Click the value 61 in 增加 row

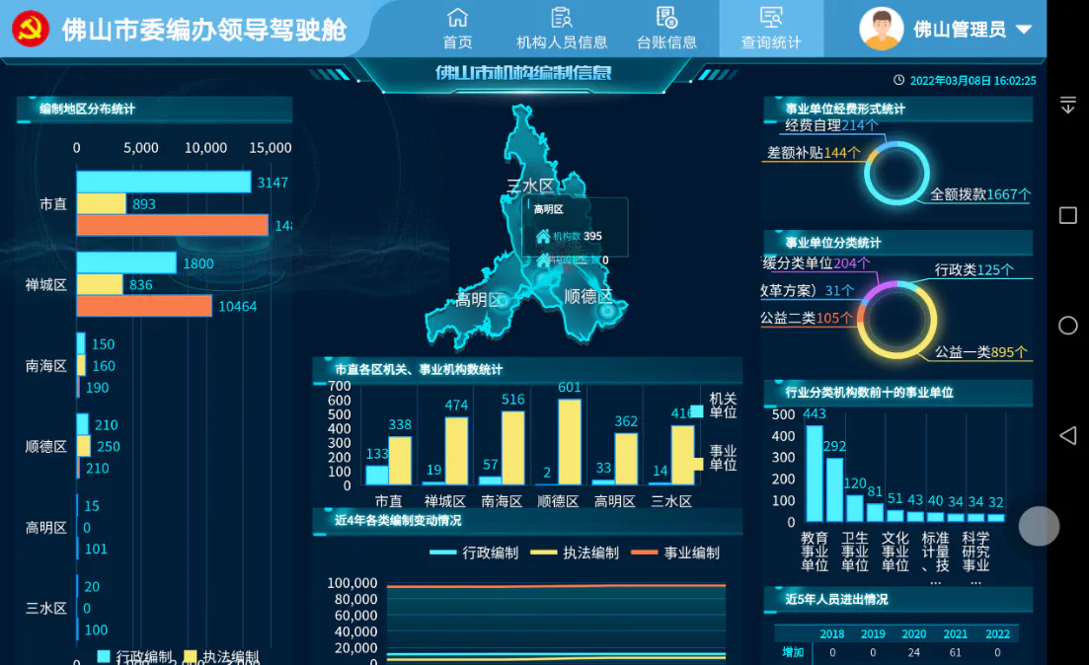click(x=956, y=652)
